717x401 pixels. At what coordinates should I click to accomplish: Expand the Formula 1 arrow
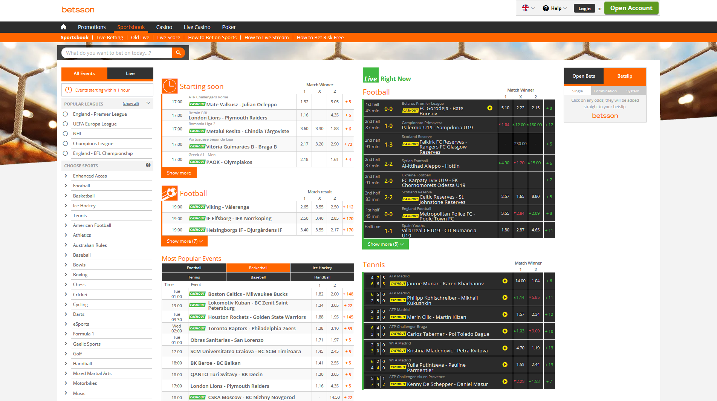click(x=66, y=334)
